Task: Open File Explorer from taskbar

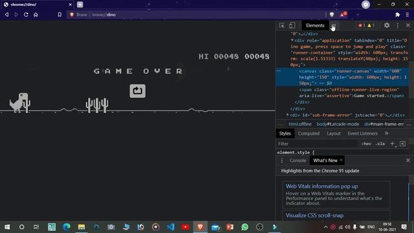Action: pyautogui.click(x=82, y=227)
